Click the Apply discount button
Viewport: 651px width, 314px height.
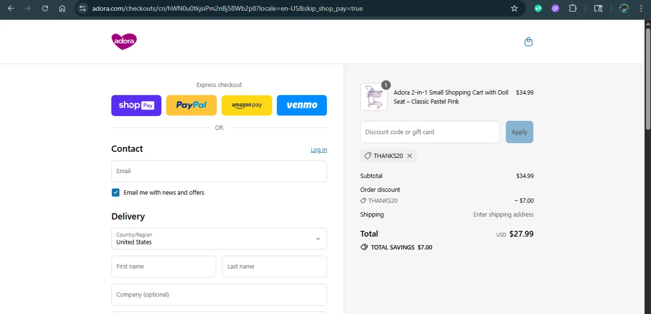pyautogui.click(x=519, y=132)
